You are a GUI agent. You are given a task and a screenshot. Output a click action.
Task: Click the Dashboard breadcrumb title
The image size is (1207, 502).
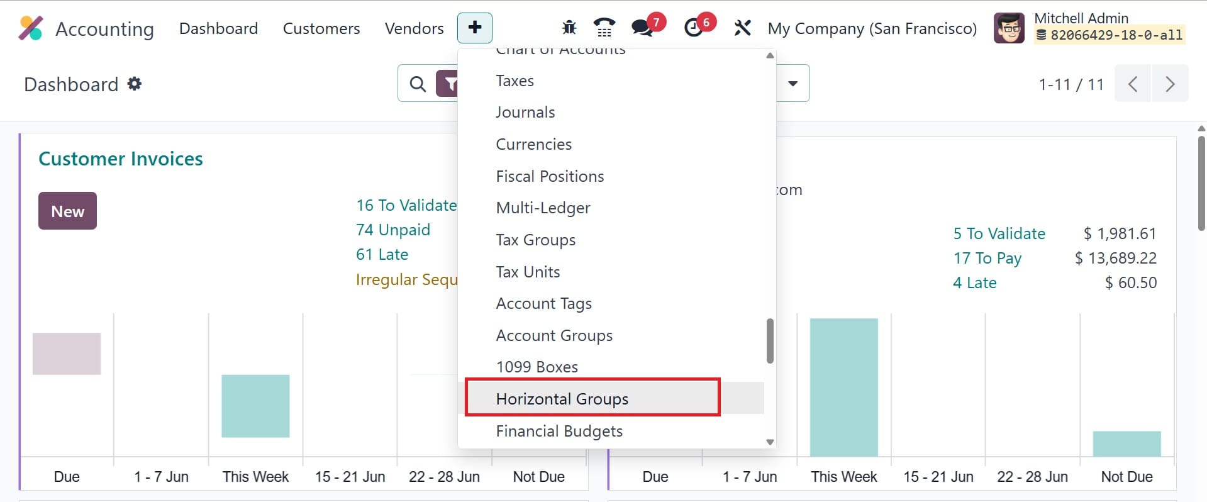(71, 84)
